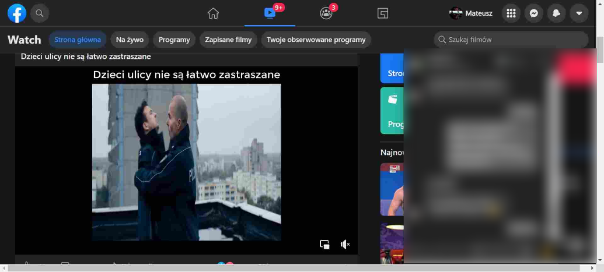Click the horizontal scrollbar left arrow
Screen dimensions: 604x272
[x=3, y=268]
